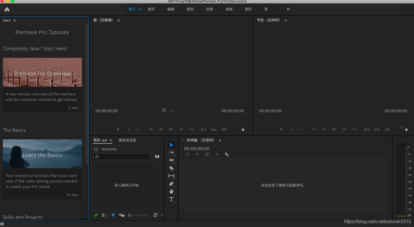Viewport: 414px width, 227px height.
Task: Export frame camera icon in Source monitor
Action: (x=224, y=129)
